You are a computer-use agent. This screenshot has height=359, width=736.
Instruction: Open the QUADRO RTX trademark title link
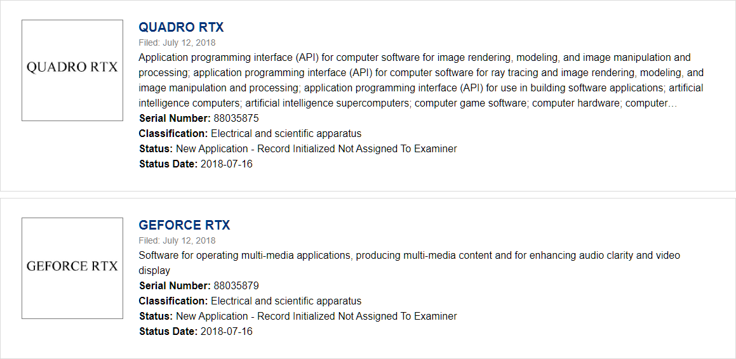click(x=181, y=27)
